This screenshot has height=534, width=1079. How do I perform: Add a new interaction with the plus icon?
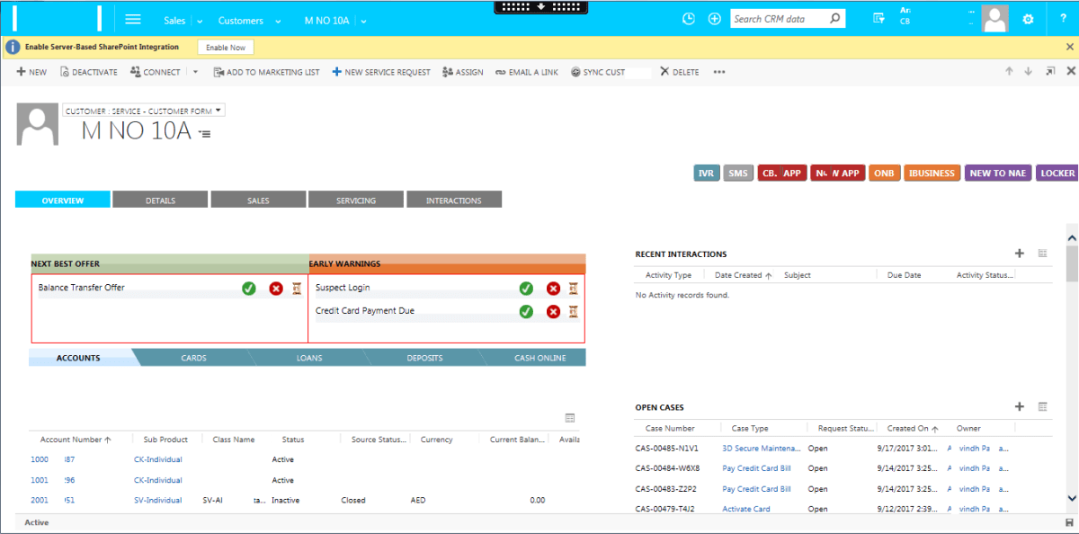pyautogui.click(x=1020, y=254)
